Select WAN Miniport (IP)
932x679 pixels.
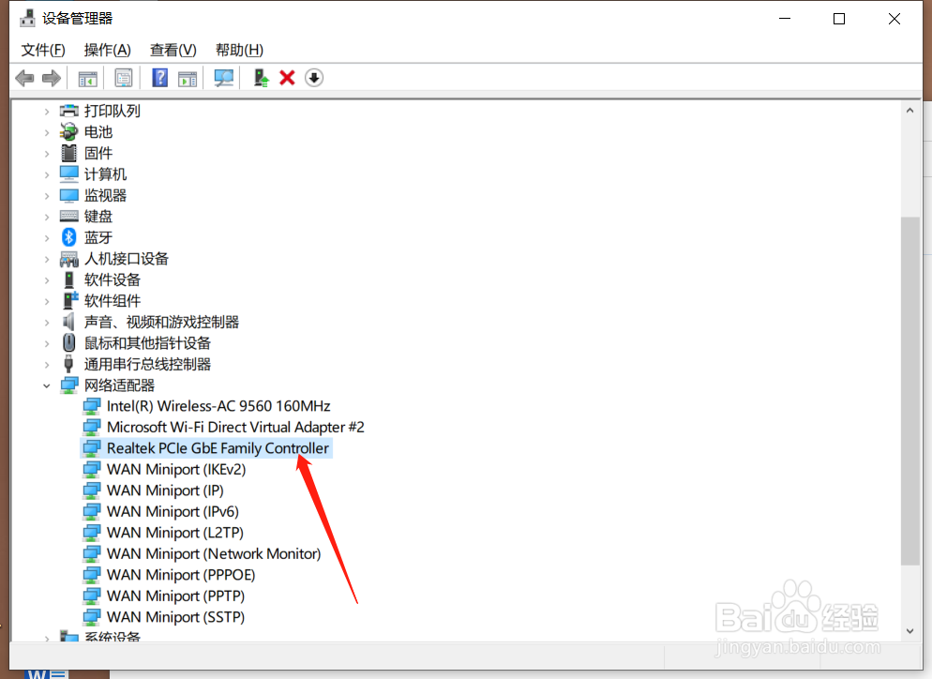pyautogui.click(x=165, y=490)
